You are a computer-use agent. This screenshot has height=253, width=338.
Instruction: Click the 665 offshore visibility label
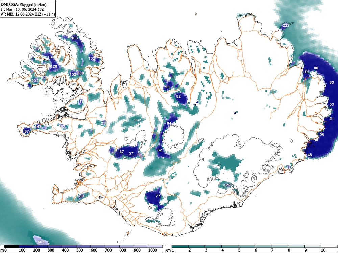point(41,242)
